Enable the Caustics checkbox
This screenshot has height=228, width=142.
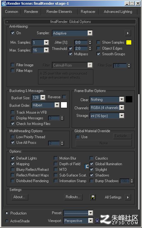point(91,158)
